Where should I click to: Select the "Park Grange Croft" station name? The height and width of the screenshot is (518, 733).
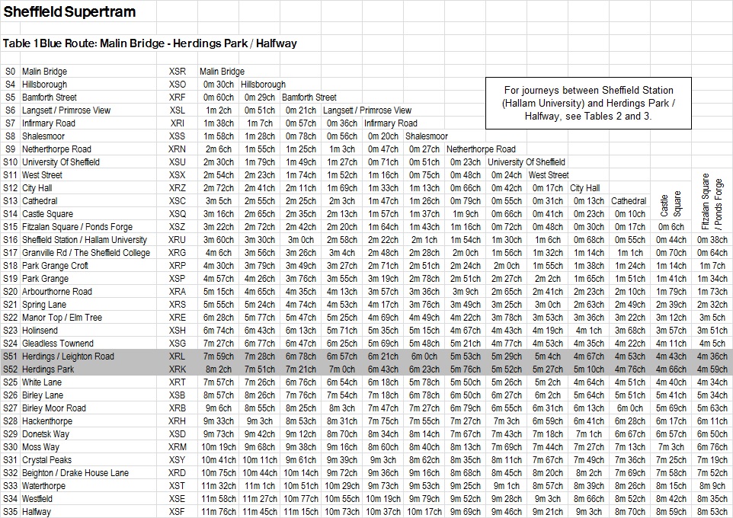coord(55,266)
